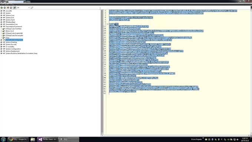
Task: Select the Accessibility tree item
Action: (x=10, y=47)
